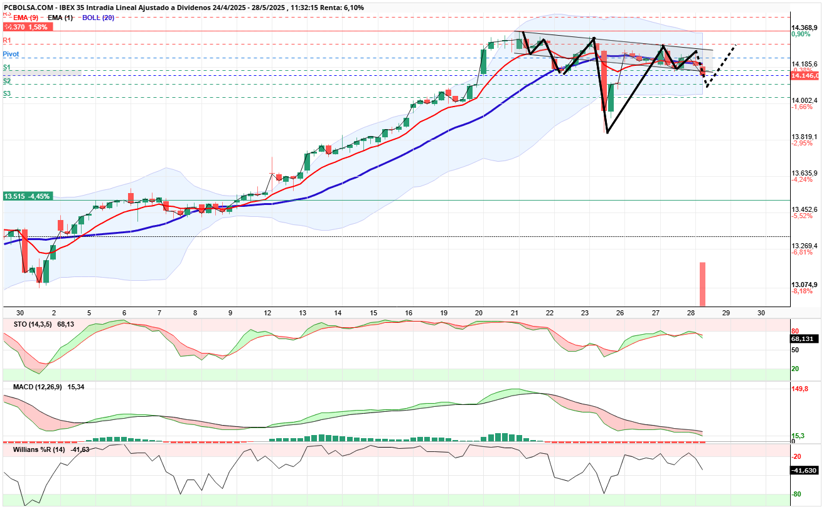This screenshot has width=824, height=509.
Task: Click the green 13.515 -4,45% price tag
Action: [x=28, y=196]
